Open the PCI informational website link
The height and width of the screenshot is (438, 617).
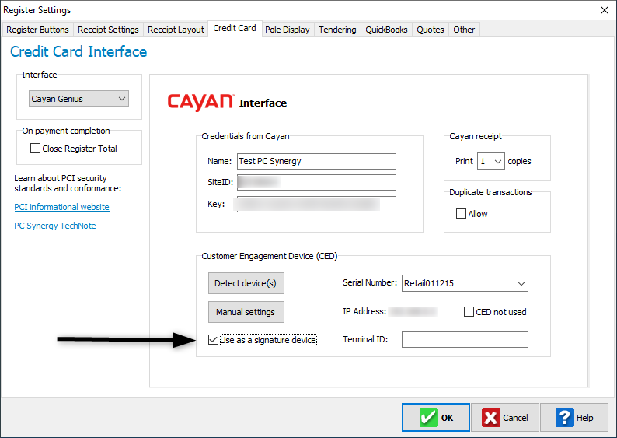coord(62,207)
